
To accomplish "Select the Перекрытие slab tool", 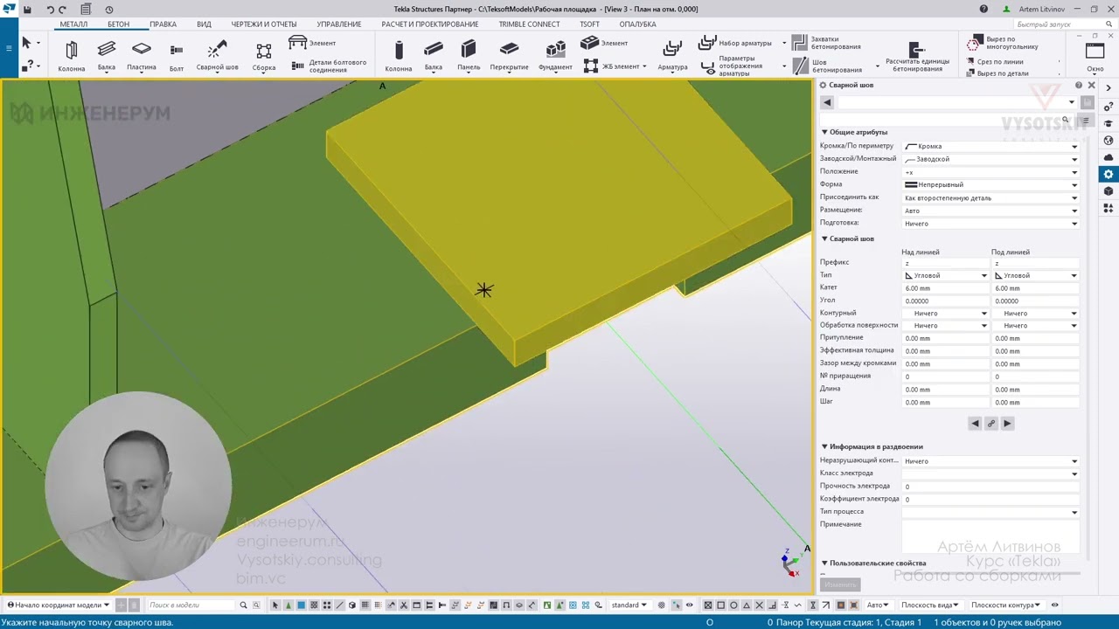I will coord(509,56).
